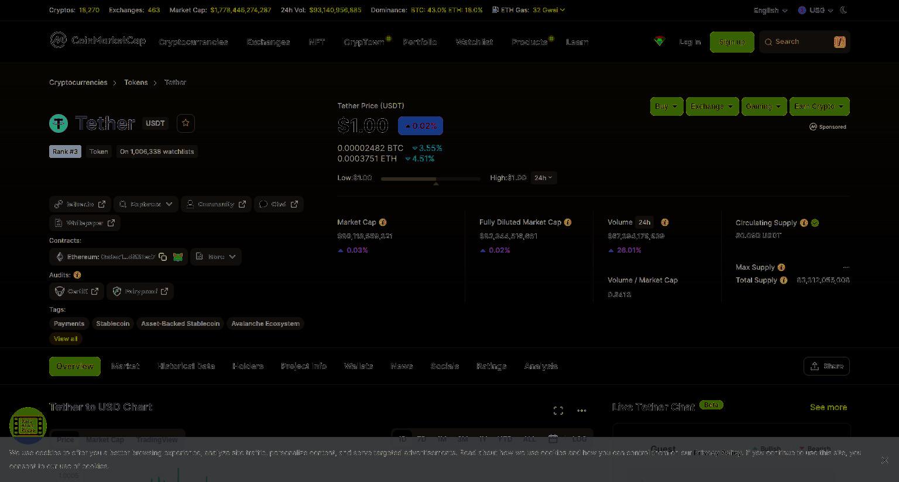This screenshot has height=482, width=899.
Task: Click the Low/High price range bar
Action: pos(431,178)
